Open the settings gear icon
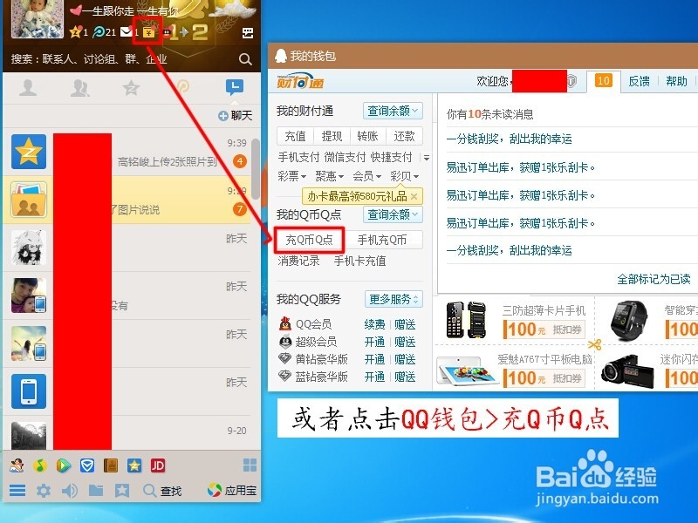 point(44,489)
